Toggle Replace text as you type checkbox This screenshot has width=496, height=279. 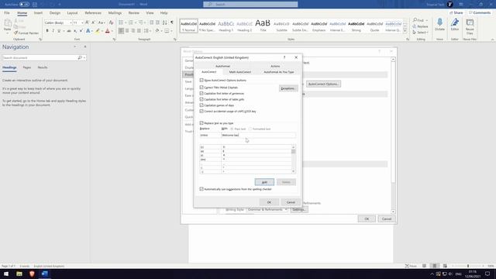tap(201, 122)
